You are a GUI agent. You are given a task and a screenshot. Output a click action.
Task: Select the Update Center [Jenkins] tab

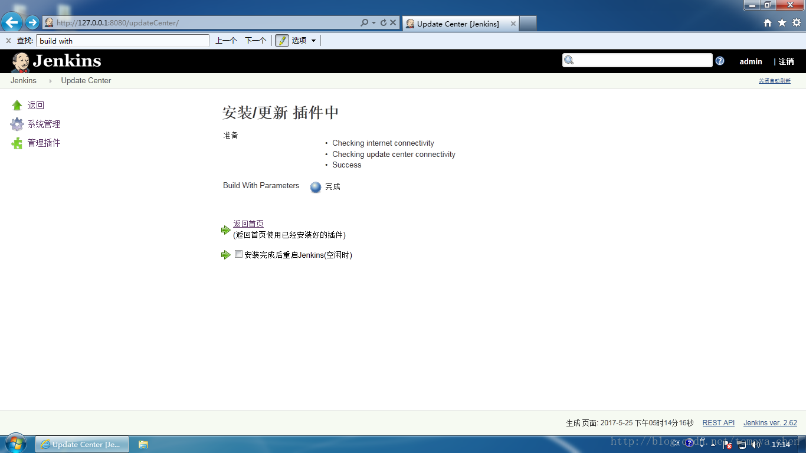[x=460, y=24]
